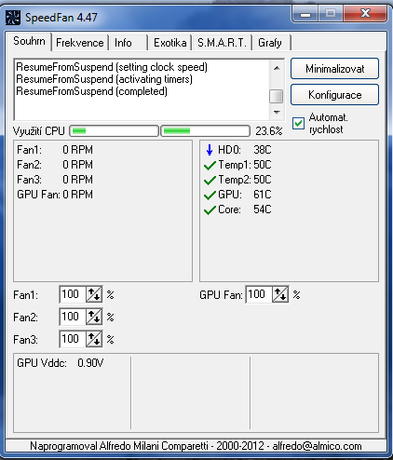Image resolution: width=393 pixels, height=460 pixels.
Task: Click the Core 54C temperature value
Action: coord(263,210)
